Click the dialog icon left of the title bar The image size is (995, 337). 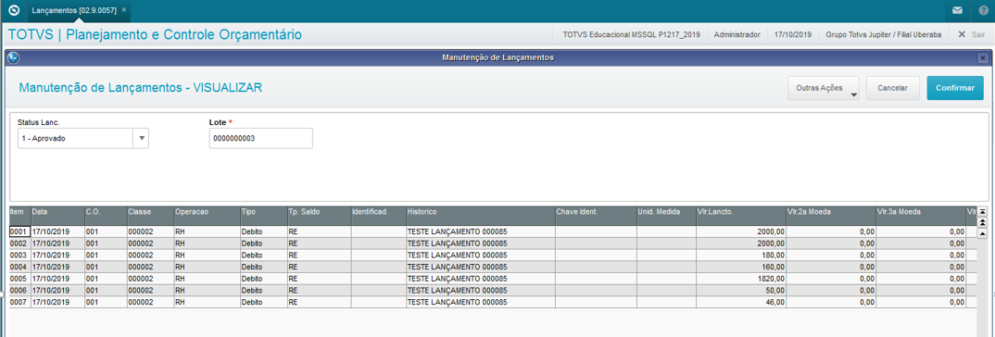tap(13, 57)
